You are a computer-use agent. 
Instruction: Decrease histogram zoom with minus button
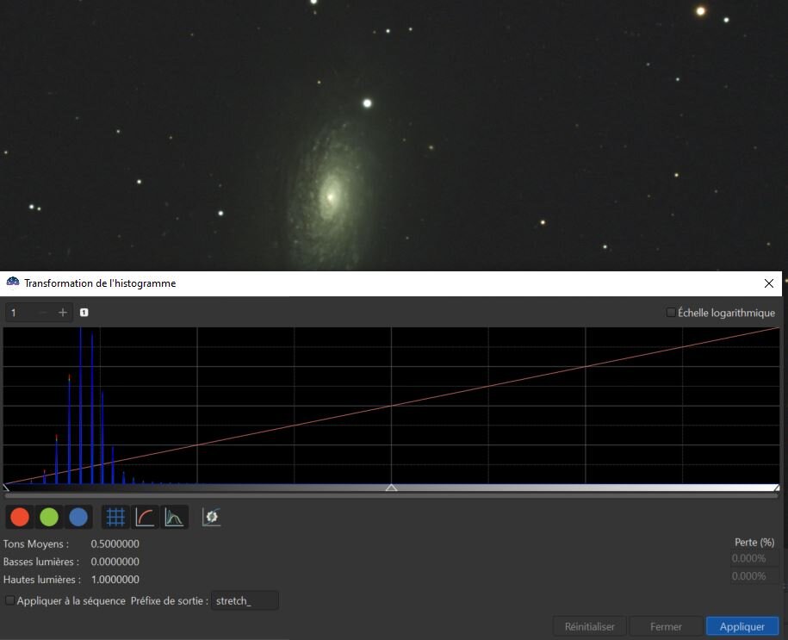pos(43,313)
